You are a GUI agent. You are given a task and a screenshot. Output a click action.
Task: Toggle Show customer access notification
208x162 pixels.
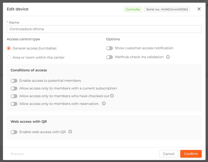click(109, 48)
